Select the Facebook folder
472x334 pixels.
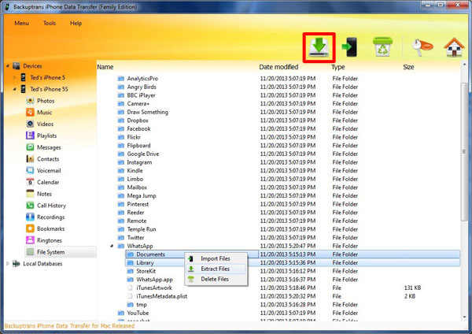[138, 128]
